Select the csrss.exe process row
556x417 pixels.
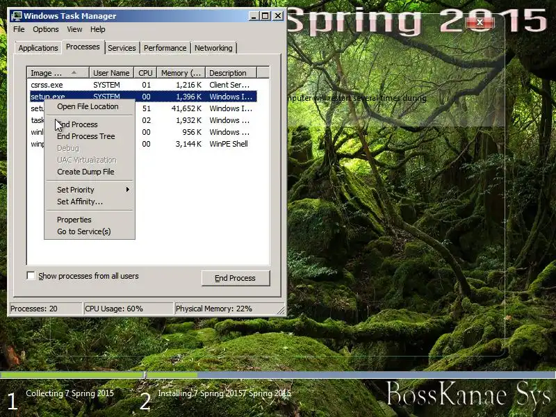tap(143, 85)
